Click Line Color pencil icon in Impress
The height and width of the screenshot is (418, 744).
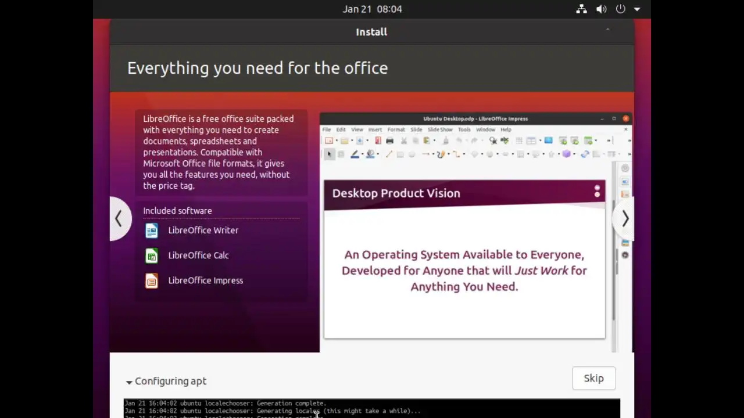coord(355,154)
